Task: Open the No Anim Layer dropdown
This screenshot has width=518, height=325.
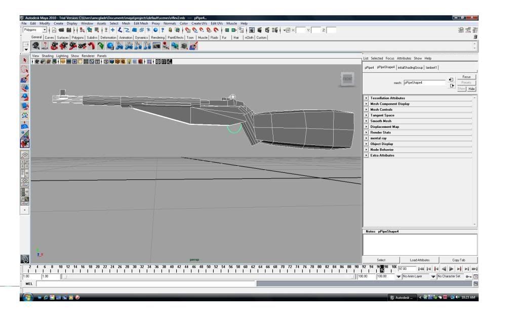Action: pyautogui.click(x=399, y=276)
